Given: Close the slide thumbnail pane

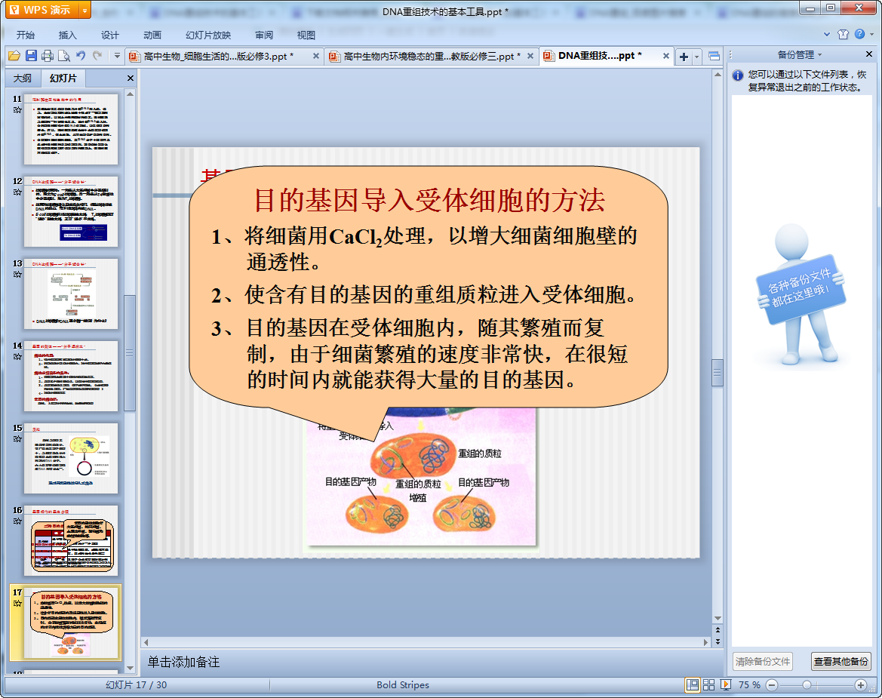Looking at the screenshot, I should 131,78.
